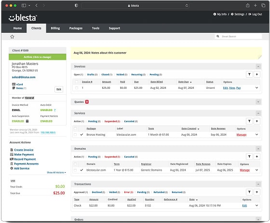Check the invoice 1 row checkbox

pyautogui.click(x=77, y=88)
